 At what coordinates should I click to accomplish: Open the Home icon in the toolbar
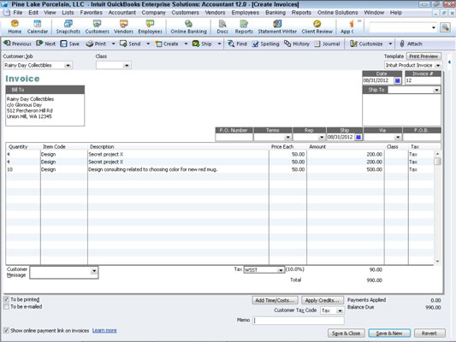(15, 27)
